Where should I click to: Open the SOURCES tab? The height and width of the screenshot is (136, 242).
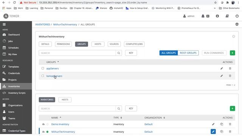pos(114,44)
